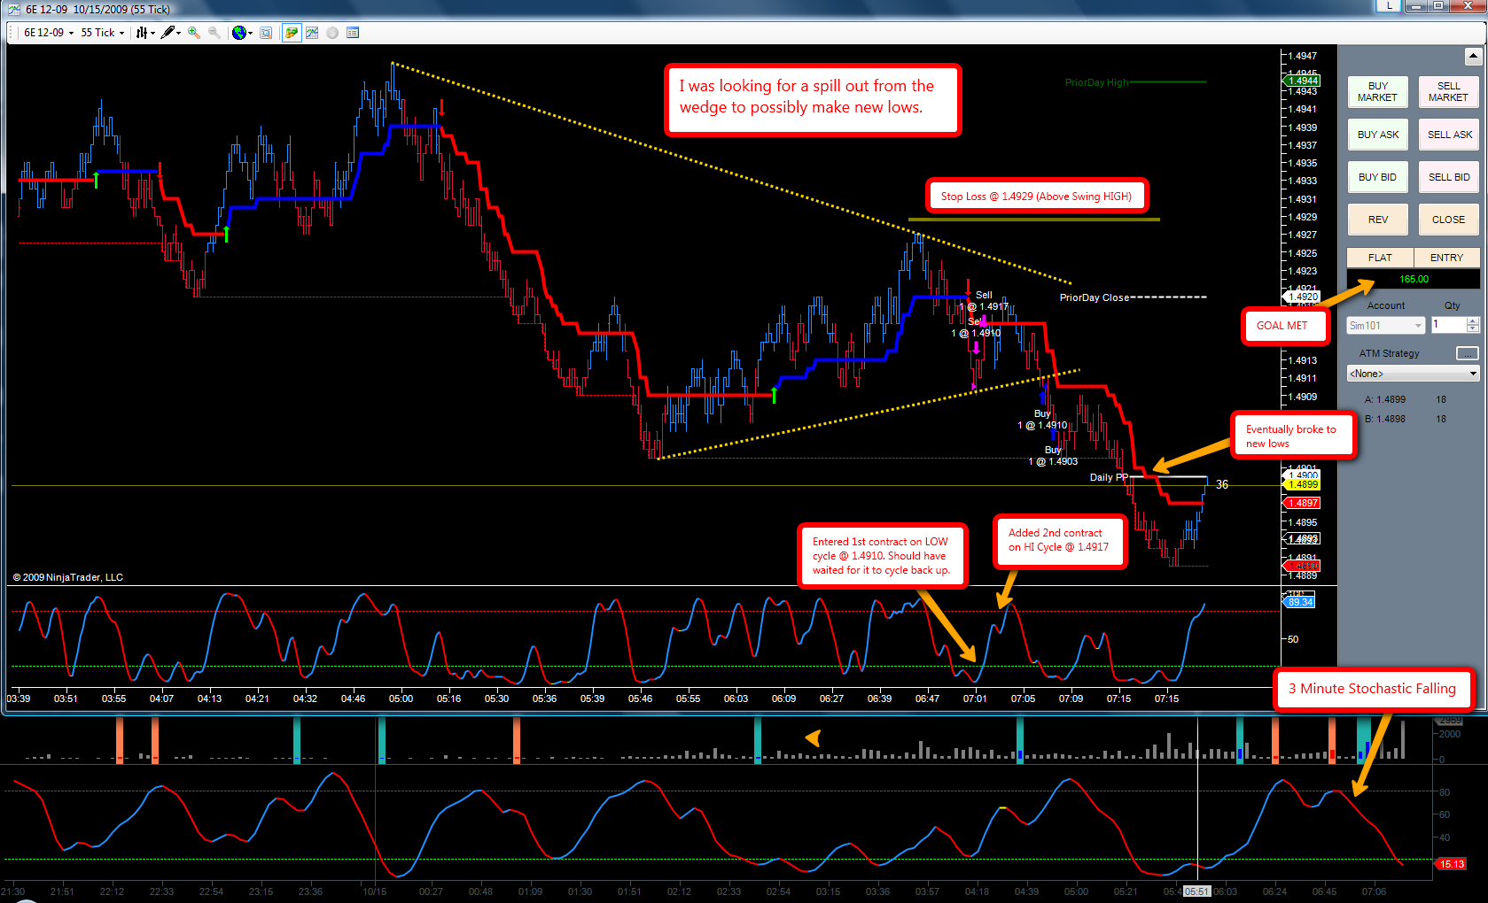The height and width of the screenshot is (903, 1488).
Task: Click the 'A: 1.4899' ask price text
Action: 1385,399
